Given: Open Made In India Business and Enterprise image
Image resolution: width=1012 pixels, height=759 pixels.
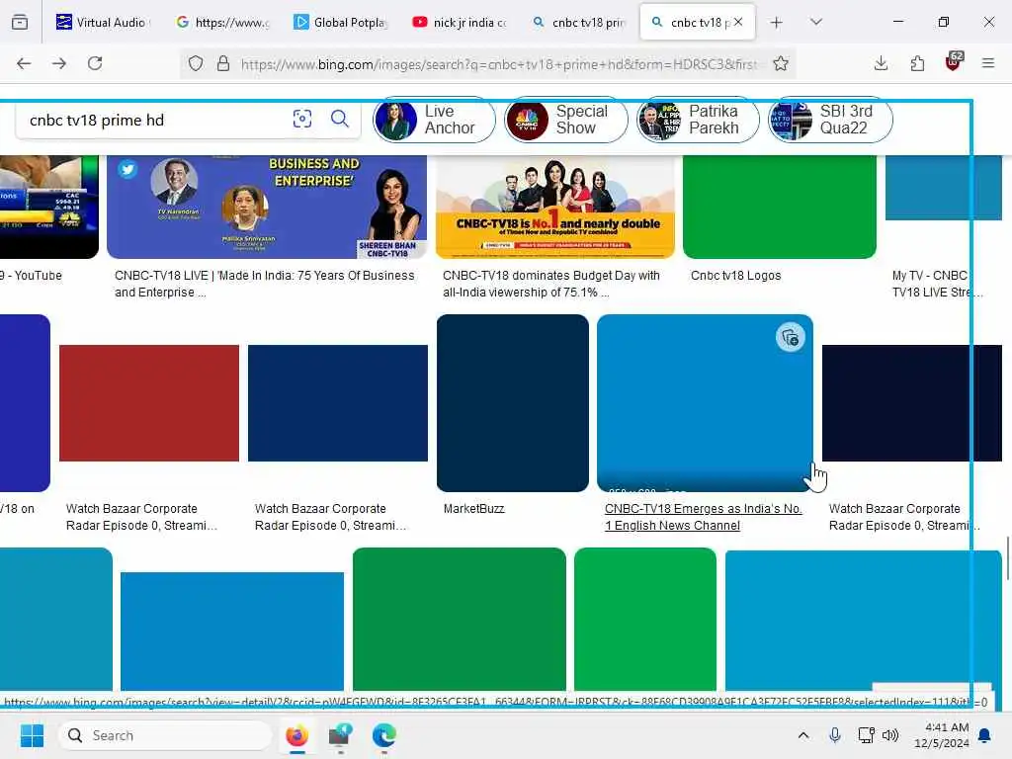Looking at the screenshot, I should (267, 207).
